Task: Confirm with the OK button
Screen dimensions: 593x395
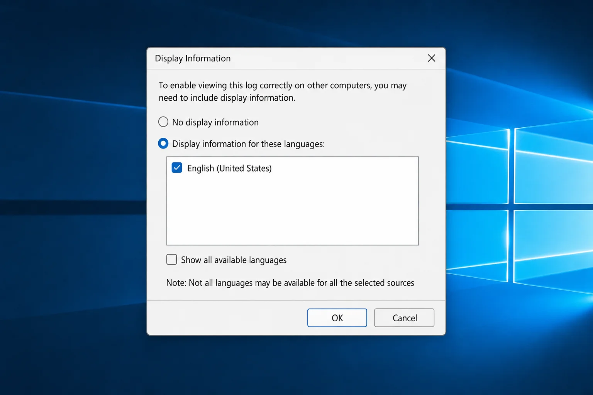Action: click(337, 318)
